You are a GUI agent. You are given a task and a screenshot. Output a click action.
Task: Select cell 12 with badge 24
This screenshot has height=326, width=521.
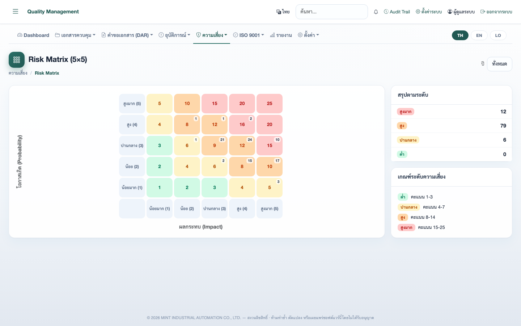pyautogui.click(x=242, y=146)
